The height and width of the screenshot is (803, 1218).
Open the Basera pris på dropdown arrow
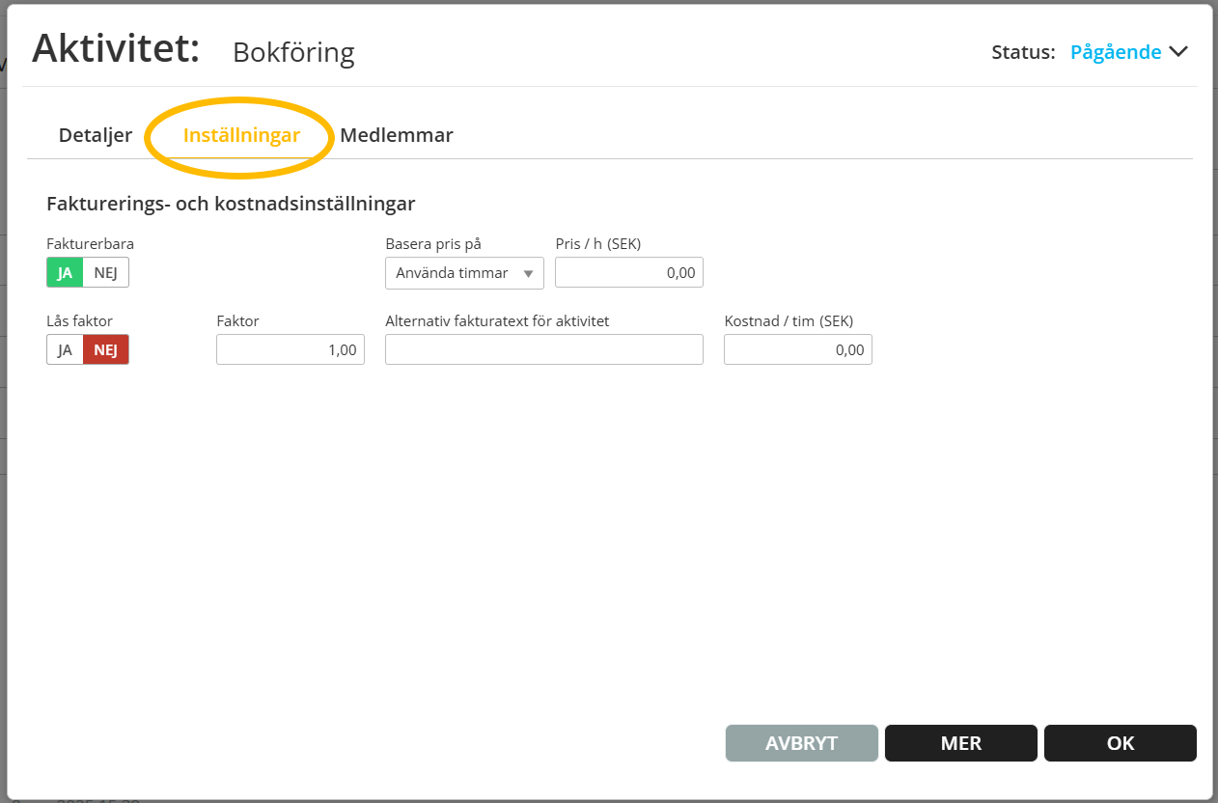pos(528,274)
